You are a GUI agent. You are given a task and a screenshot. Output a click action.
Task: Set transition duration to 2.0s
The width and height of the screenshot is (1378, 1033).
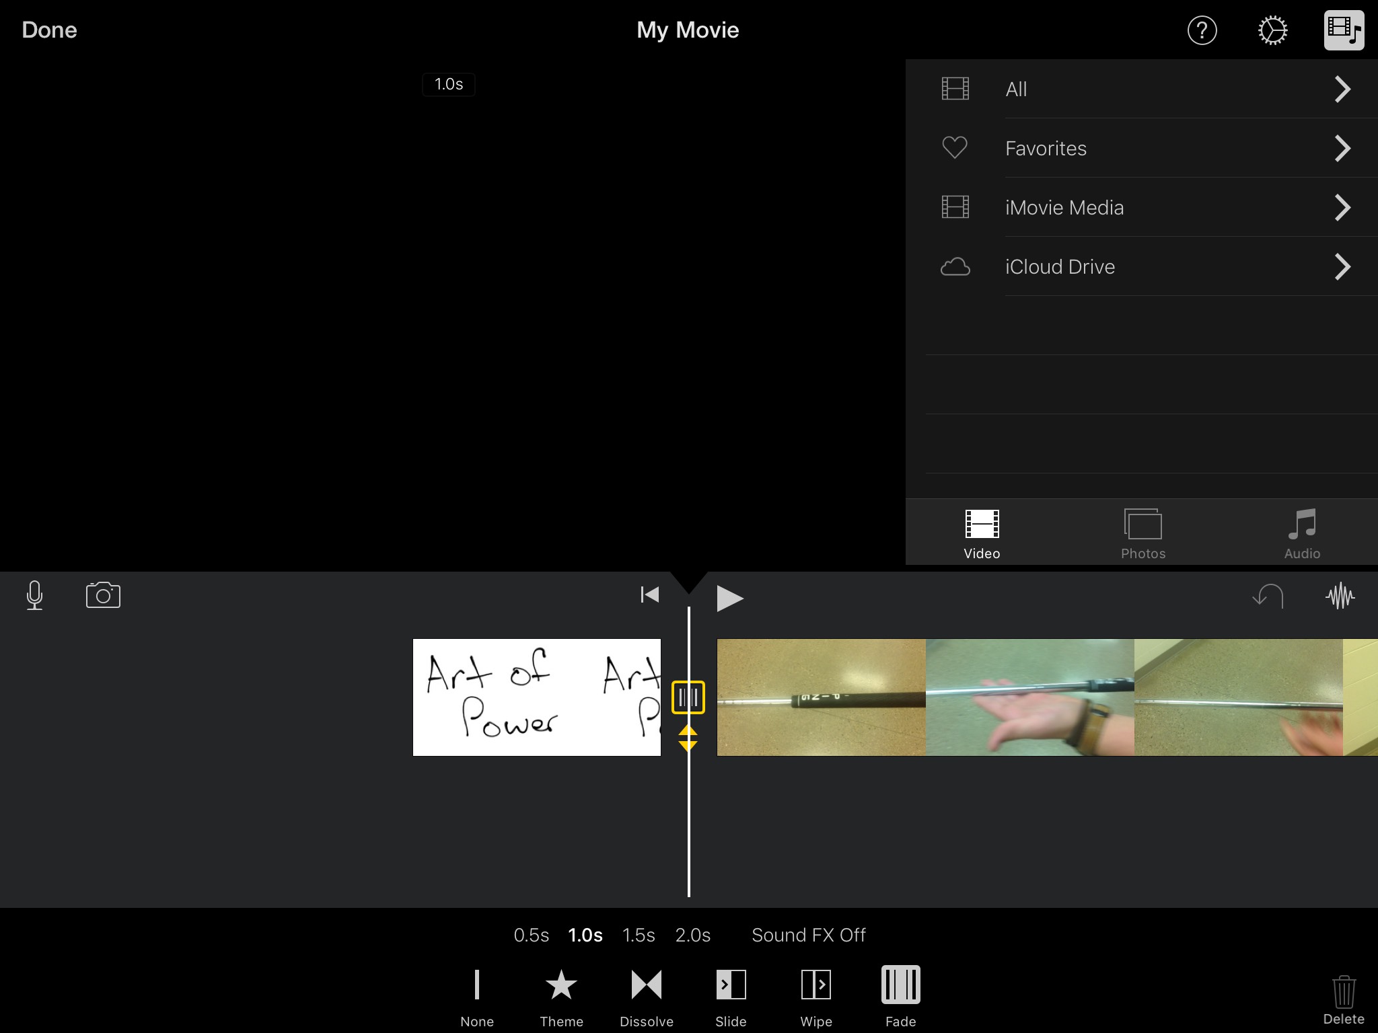692,935
